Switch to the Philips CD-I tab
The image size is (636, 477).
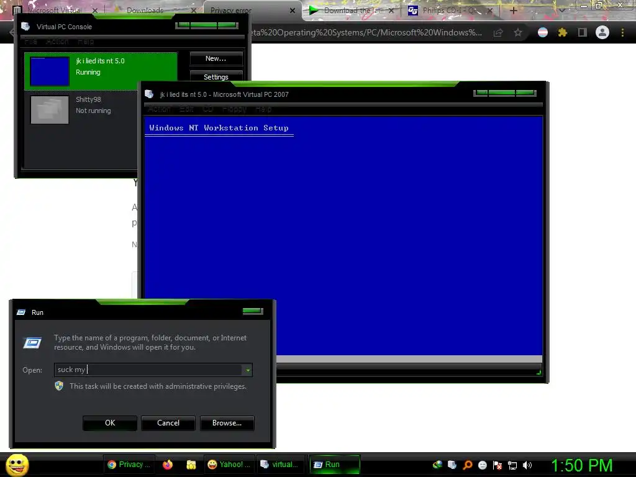coord(450,11)
